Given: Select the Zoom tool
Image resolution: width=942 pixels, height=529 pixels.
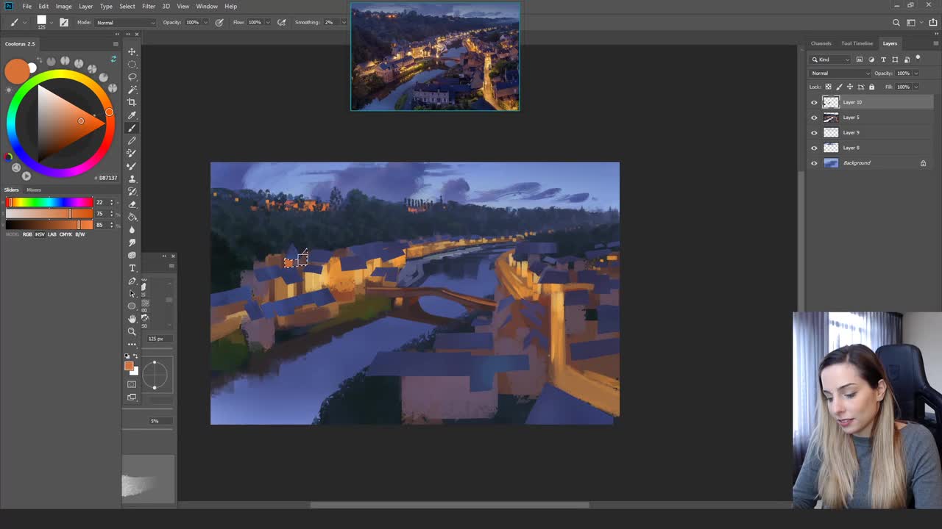Looking at the screenshot, I should pos(132,331).
